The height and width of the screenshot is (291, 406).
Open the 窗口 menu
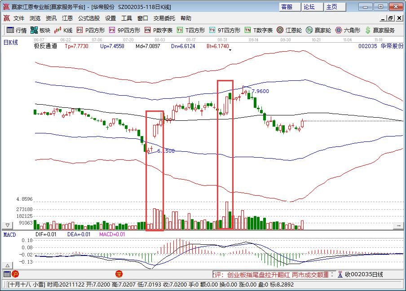pos(143,18)
